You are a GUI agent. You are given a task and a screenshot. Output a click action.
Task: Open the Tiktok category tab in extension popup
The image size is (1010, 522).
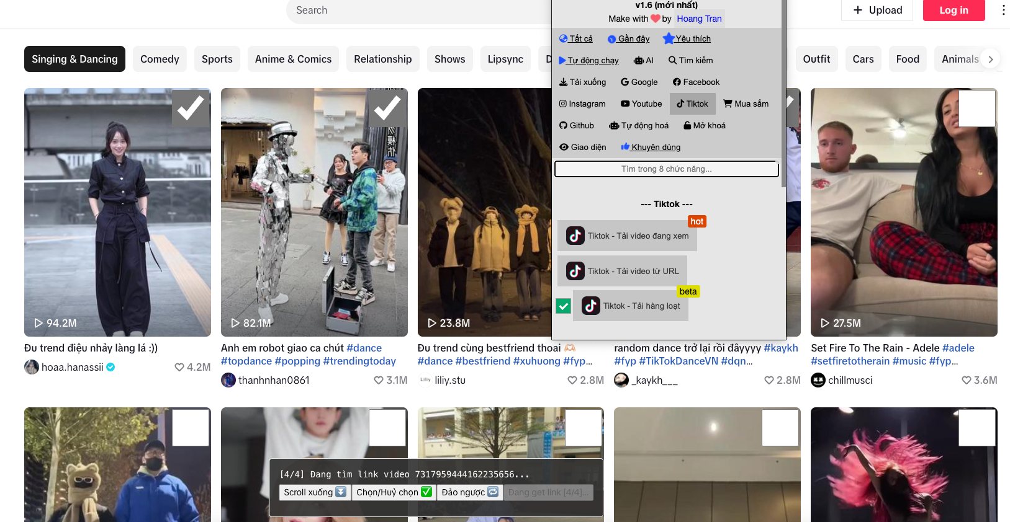point(692,104)
